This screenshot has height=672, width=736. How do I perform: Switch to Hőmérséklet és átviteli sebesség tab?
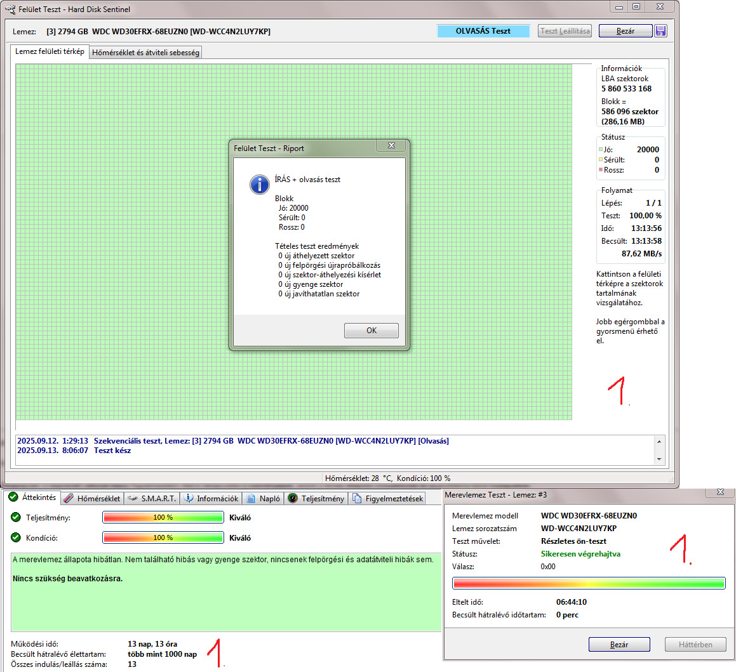(145, 53)
